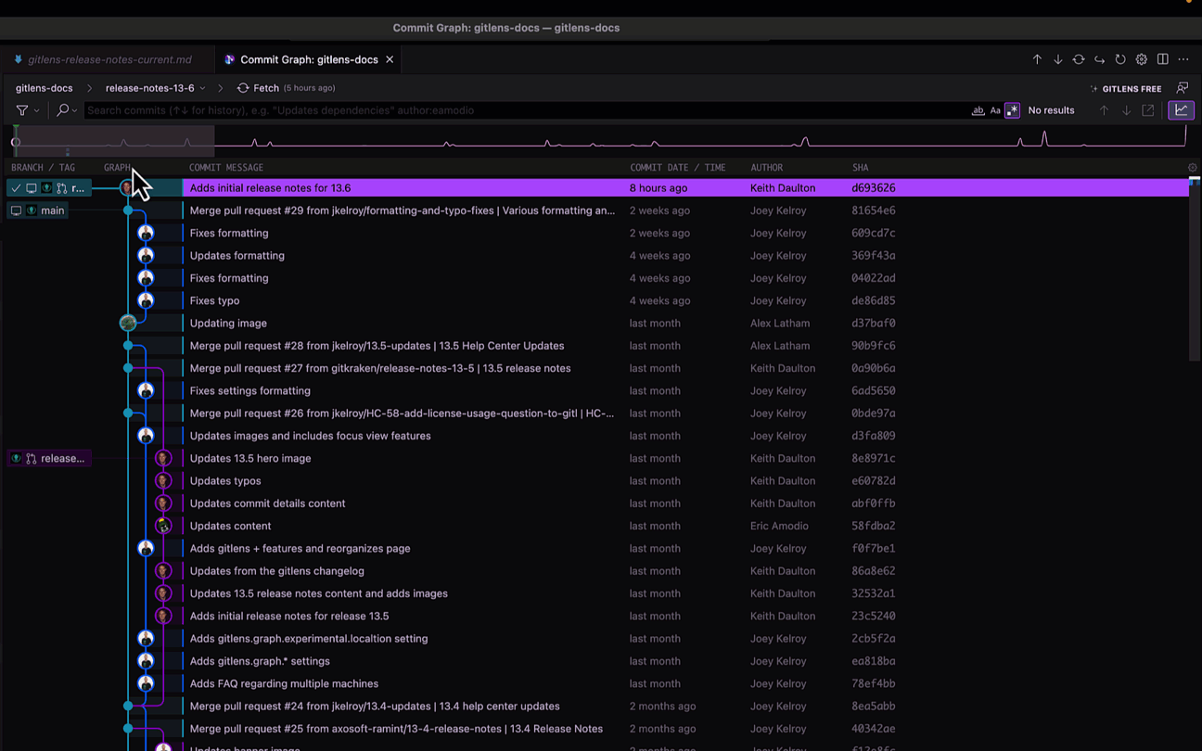Click the Commit Date / Time column header
Screen dimensions: 1202x751
[x=678, y=168]
